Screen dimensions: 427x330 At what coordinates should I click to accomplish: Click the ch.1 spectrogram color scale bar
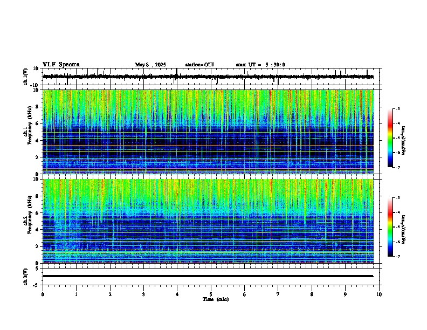coord(390,138)
